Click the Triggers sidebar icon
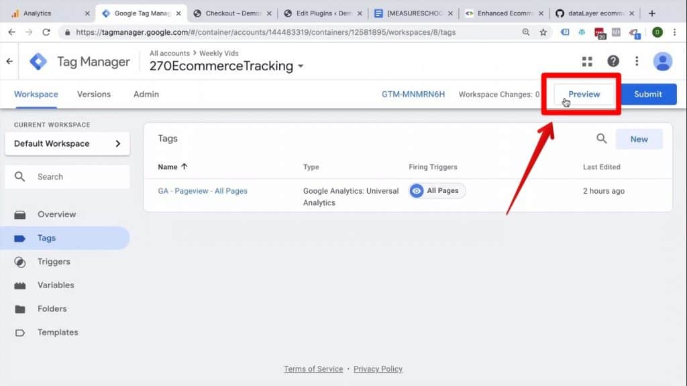The height and width of the screenshot is (386, 687). (19, 262)
